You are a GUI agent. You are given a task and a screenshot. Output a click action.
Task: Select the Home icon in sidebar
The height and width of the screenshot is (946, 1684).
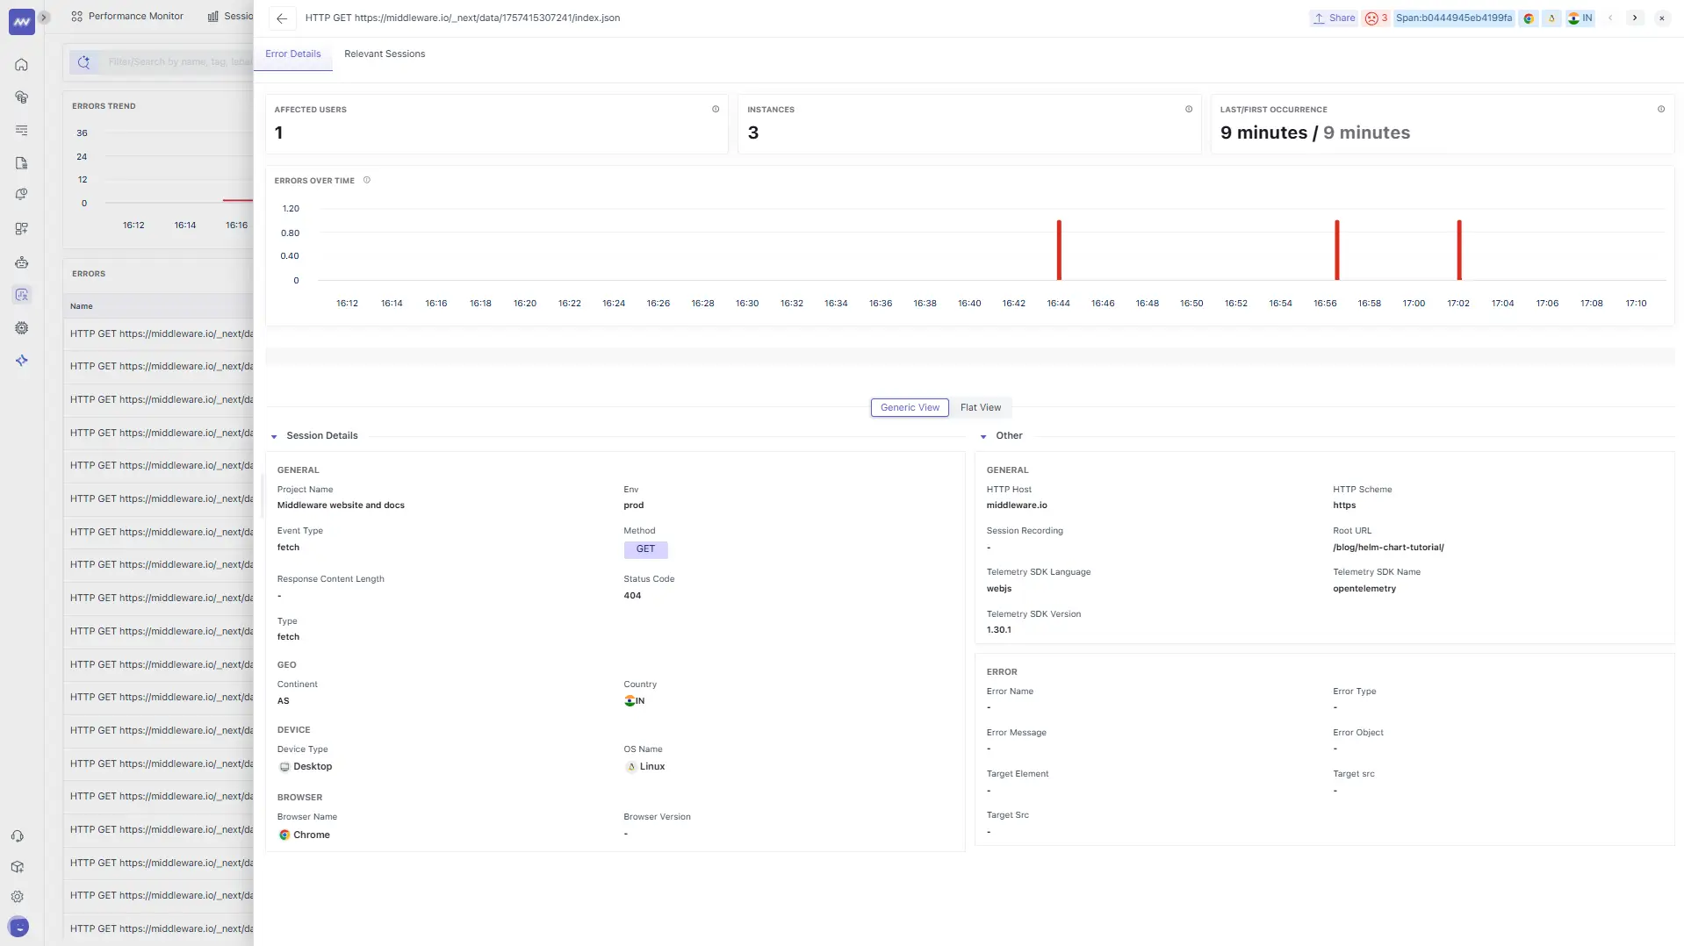tap(21, 64)
